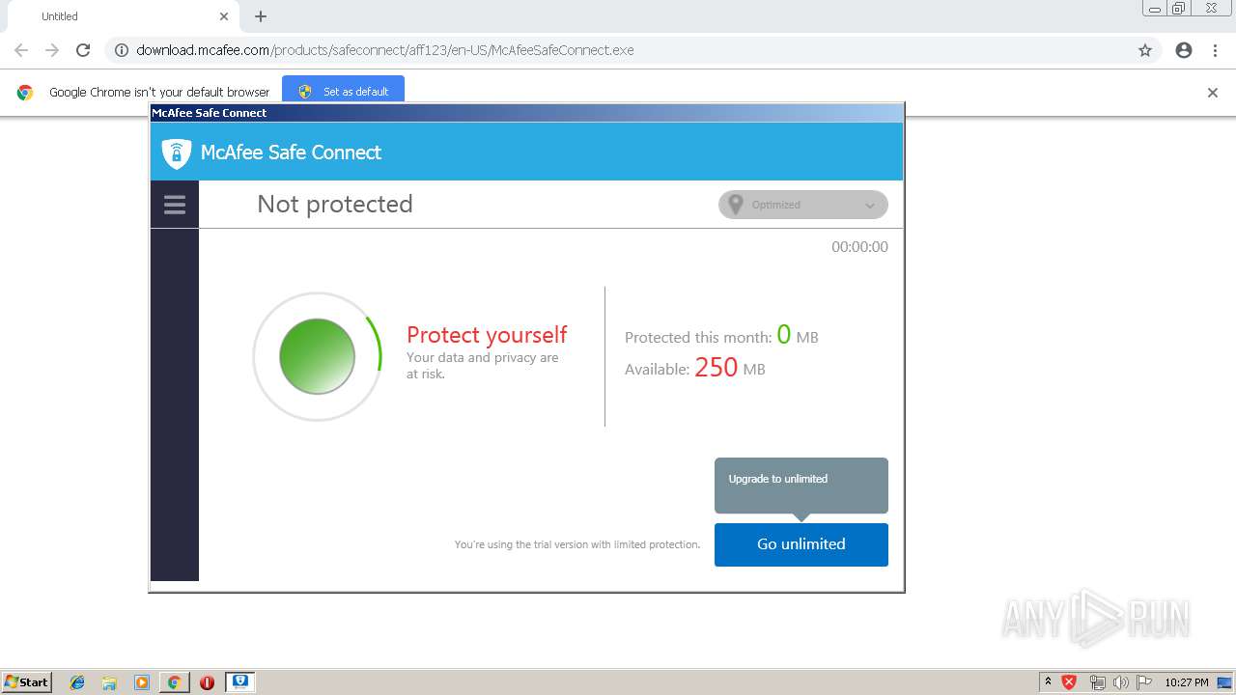
Task: Click the Available 250 MB value
Action: pos(716,368)
